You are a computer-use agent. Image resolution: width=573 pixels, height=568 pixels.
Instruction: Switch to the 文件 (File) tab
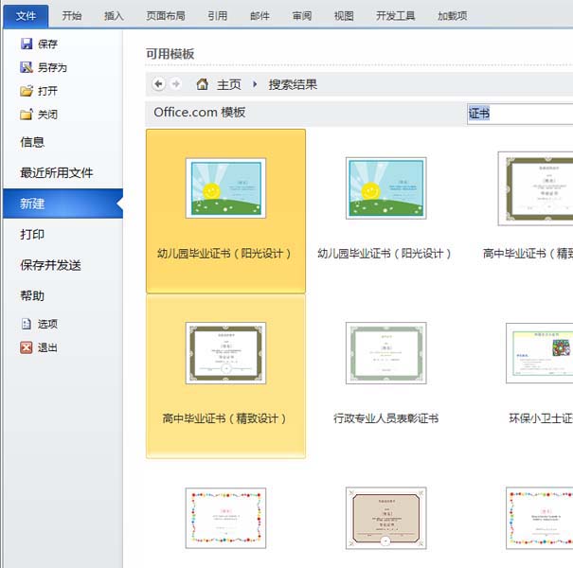coord(26,15)
